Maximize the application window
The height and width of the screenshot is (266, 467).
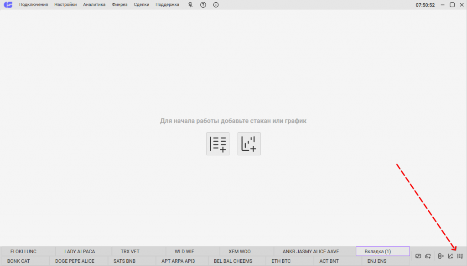[452, 5]
